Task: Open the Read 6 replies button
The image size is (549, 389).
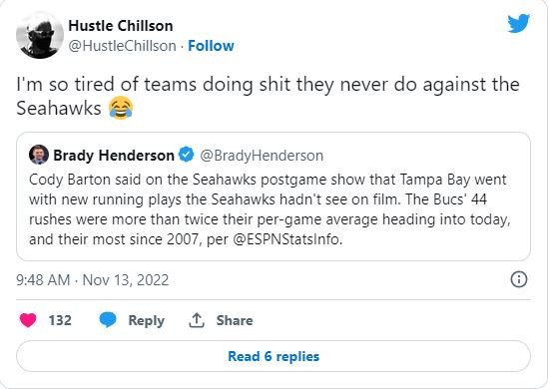Action: 274,356
